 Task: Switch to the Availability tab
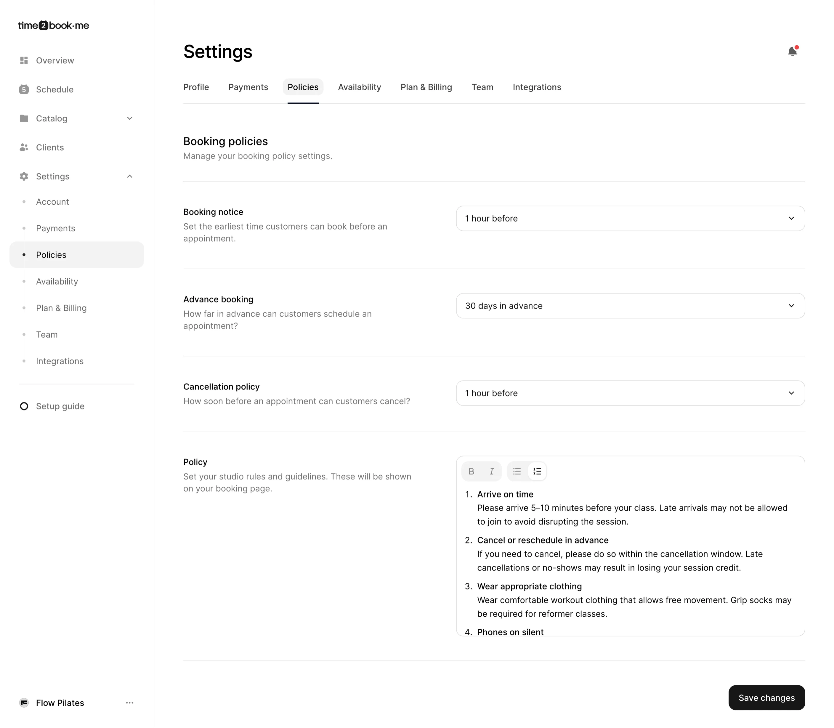[359, 87]
